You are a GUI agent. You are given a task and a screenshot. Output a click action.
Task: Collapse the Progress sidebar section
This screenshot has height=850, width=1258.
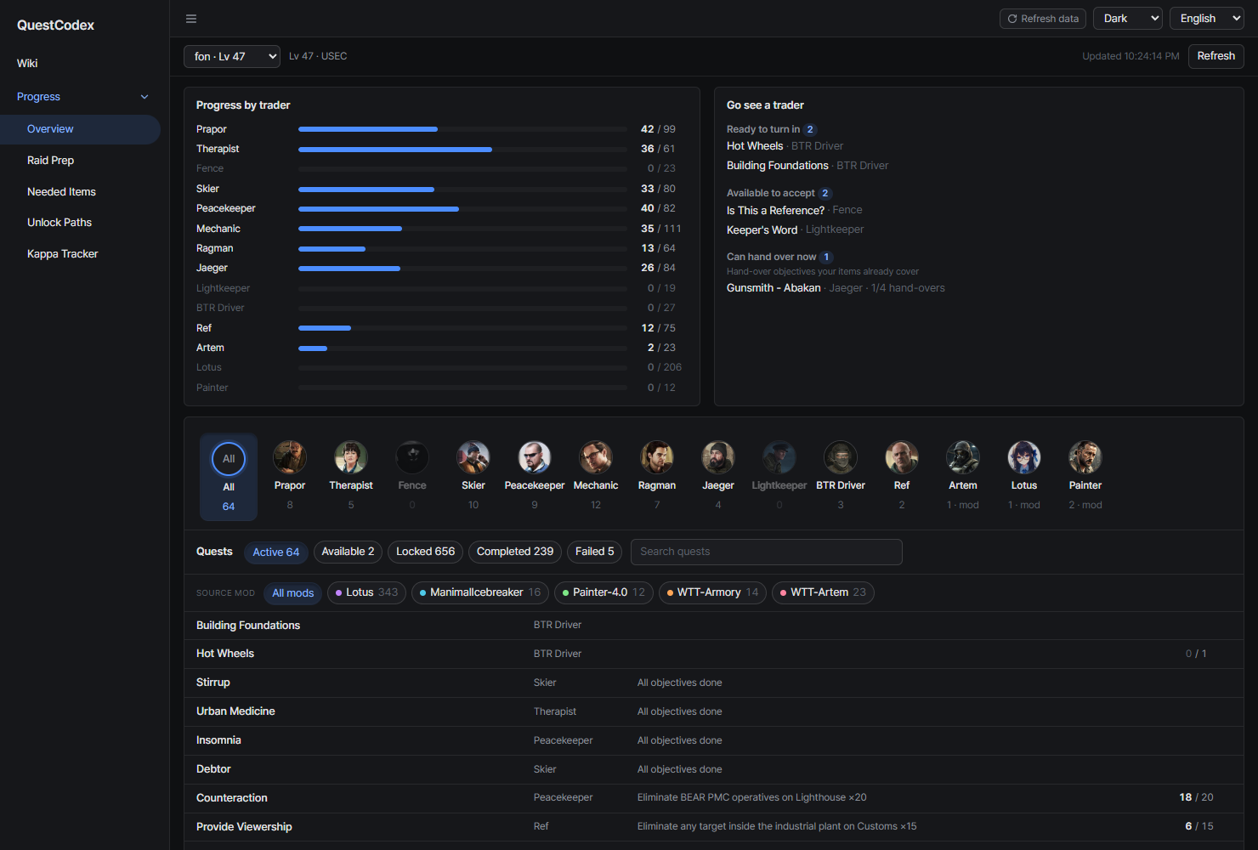[x=83, y=97]
